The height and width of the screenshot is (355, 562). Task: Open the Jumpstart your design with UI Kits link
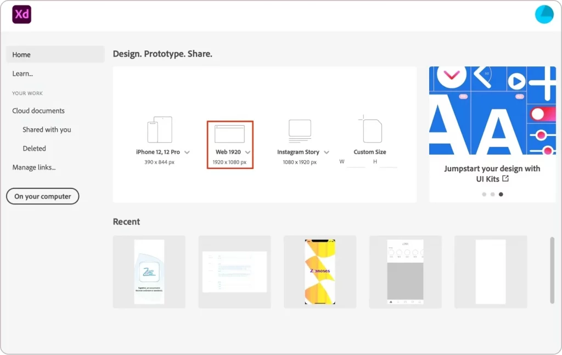[x=492, y=173]
